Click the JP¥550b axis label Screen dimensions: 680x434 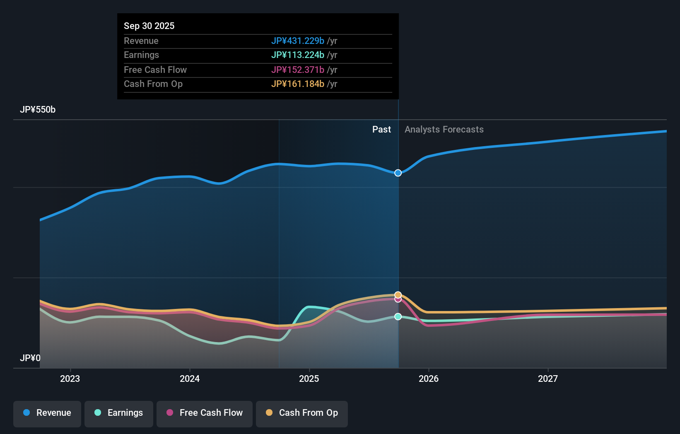tap(38, 110)
